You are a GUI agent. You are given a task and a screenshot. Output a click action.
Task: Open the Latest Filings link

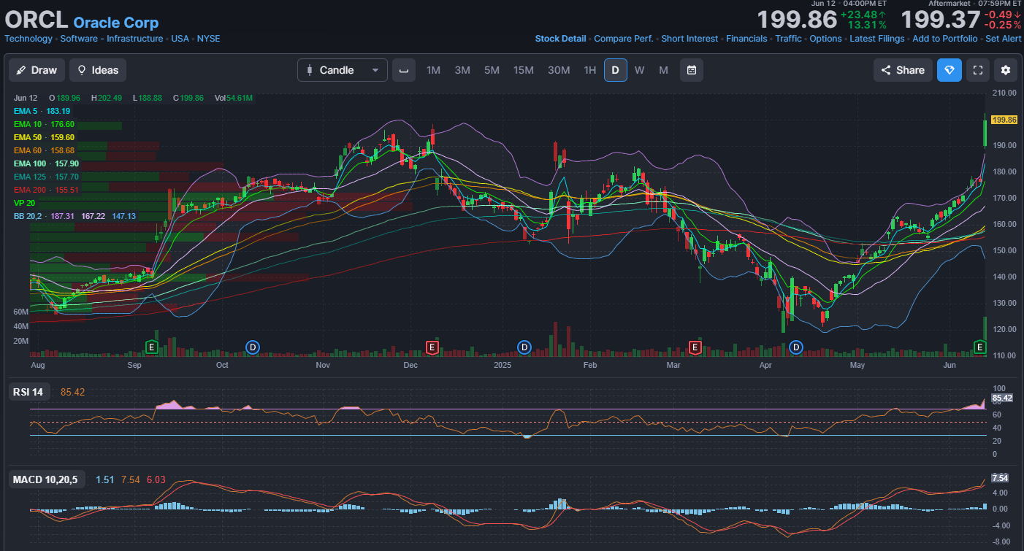coord(876,39)
